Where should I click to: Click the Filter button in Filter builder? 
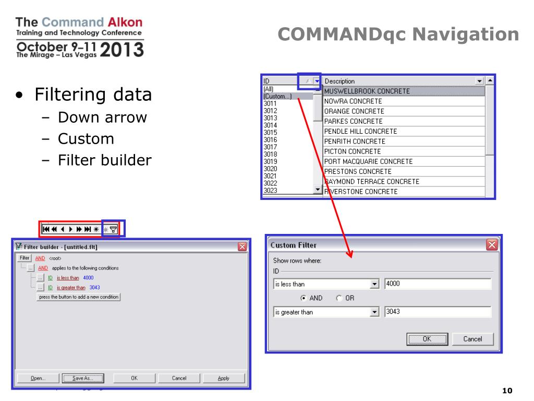[x=25, y=258]
